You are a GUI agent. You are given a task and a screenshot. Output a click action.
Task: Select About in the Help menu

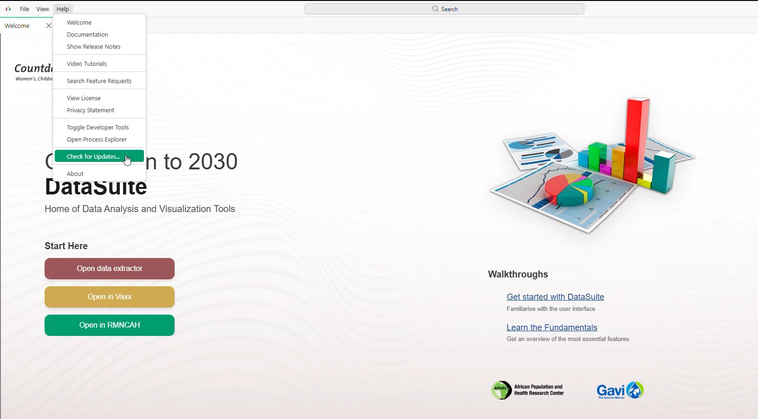99,174
